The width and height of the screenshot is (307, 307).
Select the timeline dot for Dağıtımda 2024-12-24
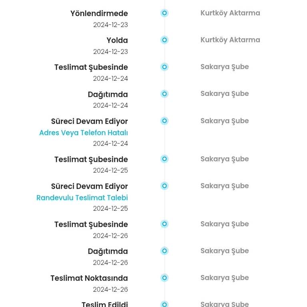[x=164, y=94]
